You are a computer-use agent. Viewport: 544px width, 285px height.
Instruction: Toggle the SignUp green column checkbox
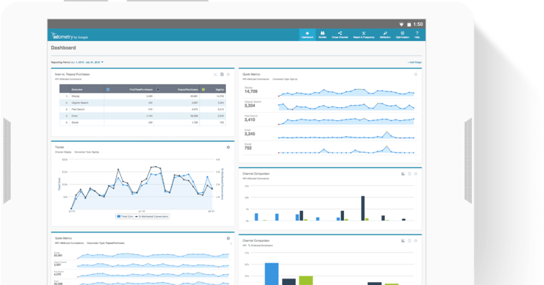tap(204, 89)
